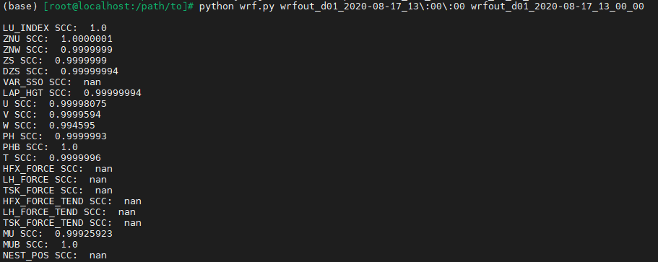Click the MU SCC 0.99925923 value

[84, 234]
